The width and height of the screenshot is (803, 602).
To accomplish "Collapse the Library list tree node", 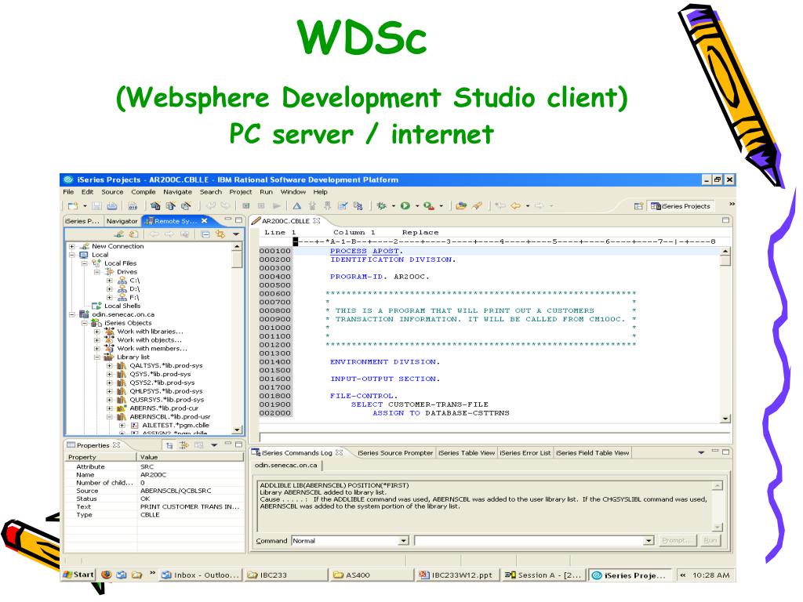I will (96, 357).
